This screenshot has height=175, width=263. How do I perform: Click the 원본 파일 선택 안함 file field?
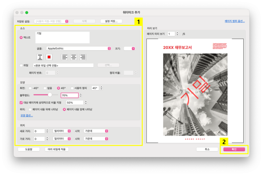tap(63, 66)
